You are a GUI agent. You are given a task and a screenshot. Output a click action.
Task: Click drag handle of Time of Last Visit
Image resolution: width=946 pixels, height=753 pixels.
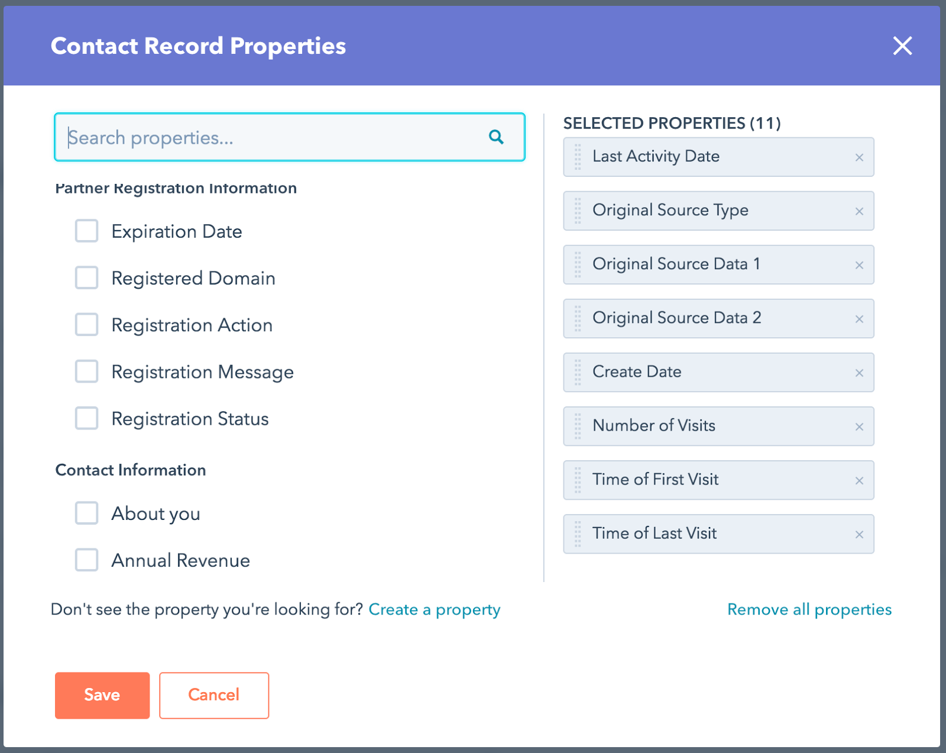click(578, 534)
